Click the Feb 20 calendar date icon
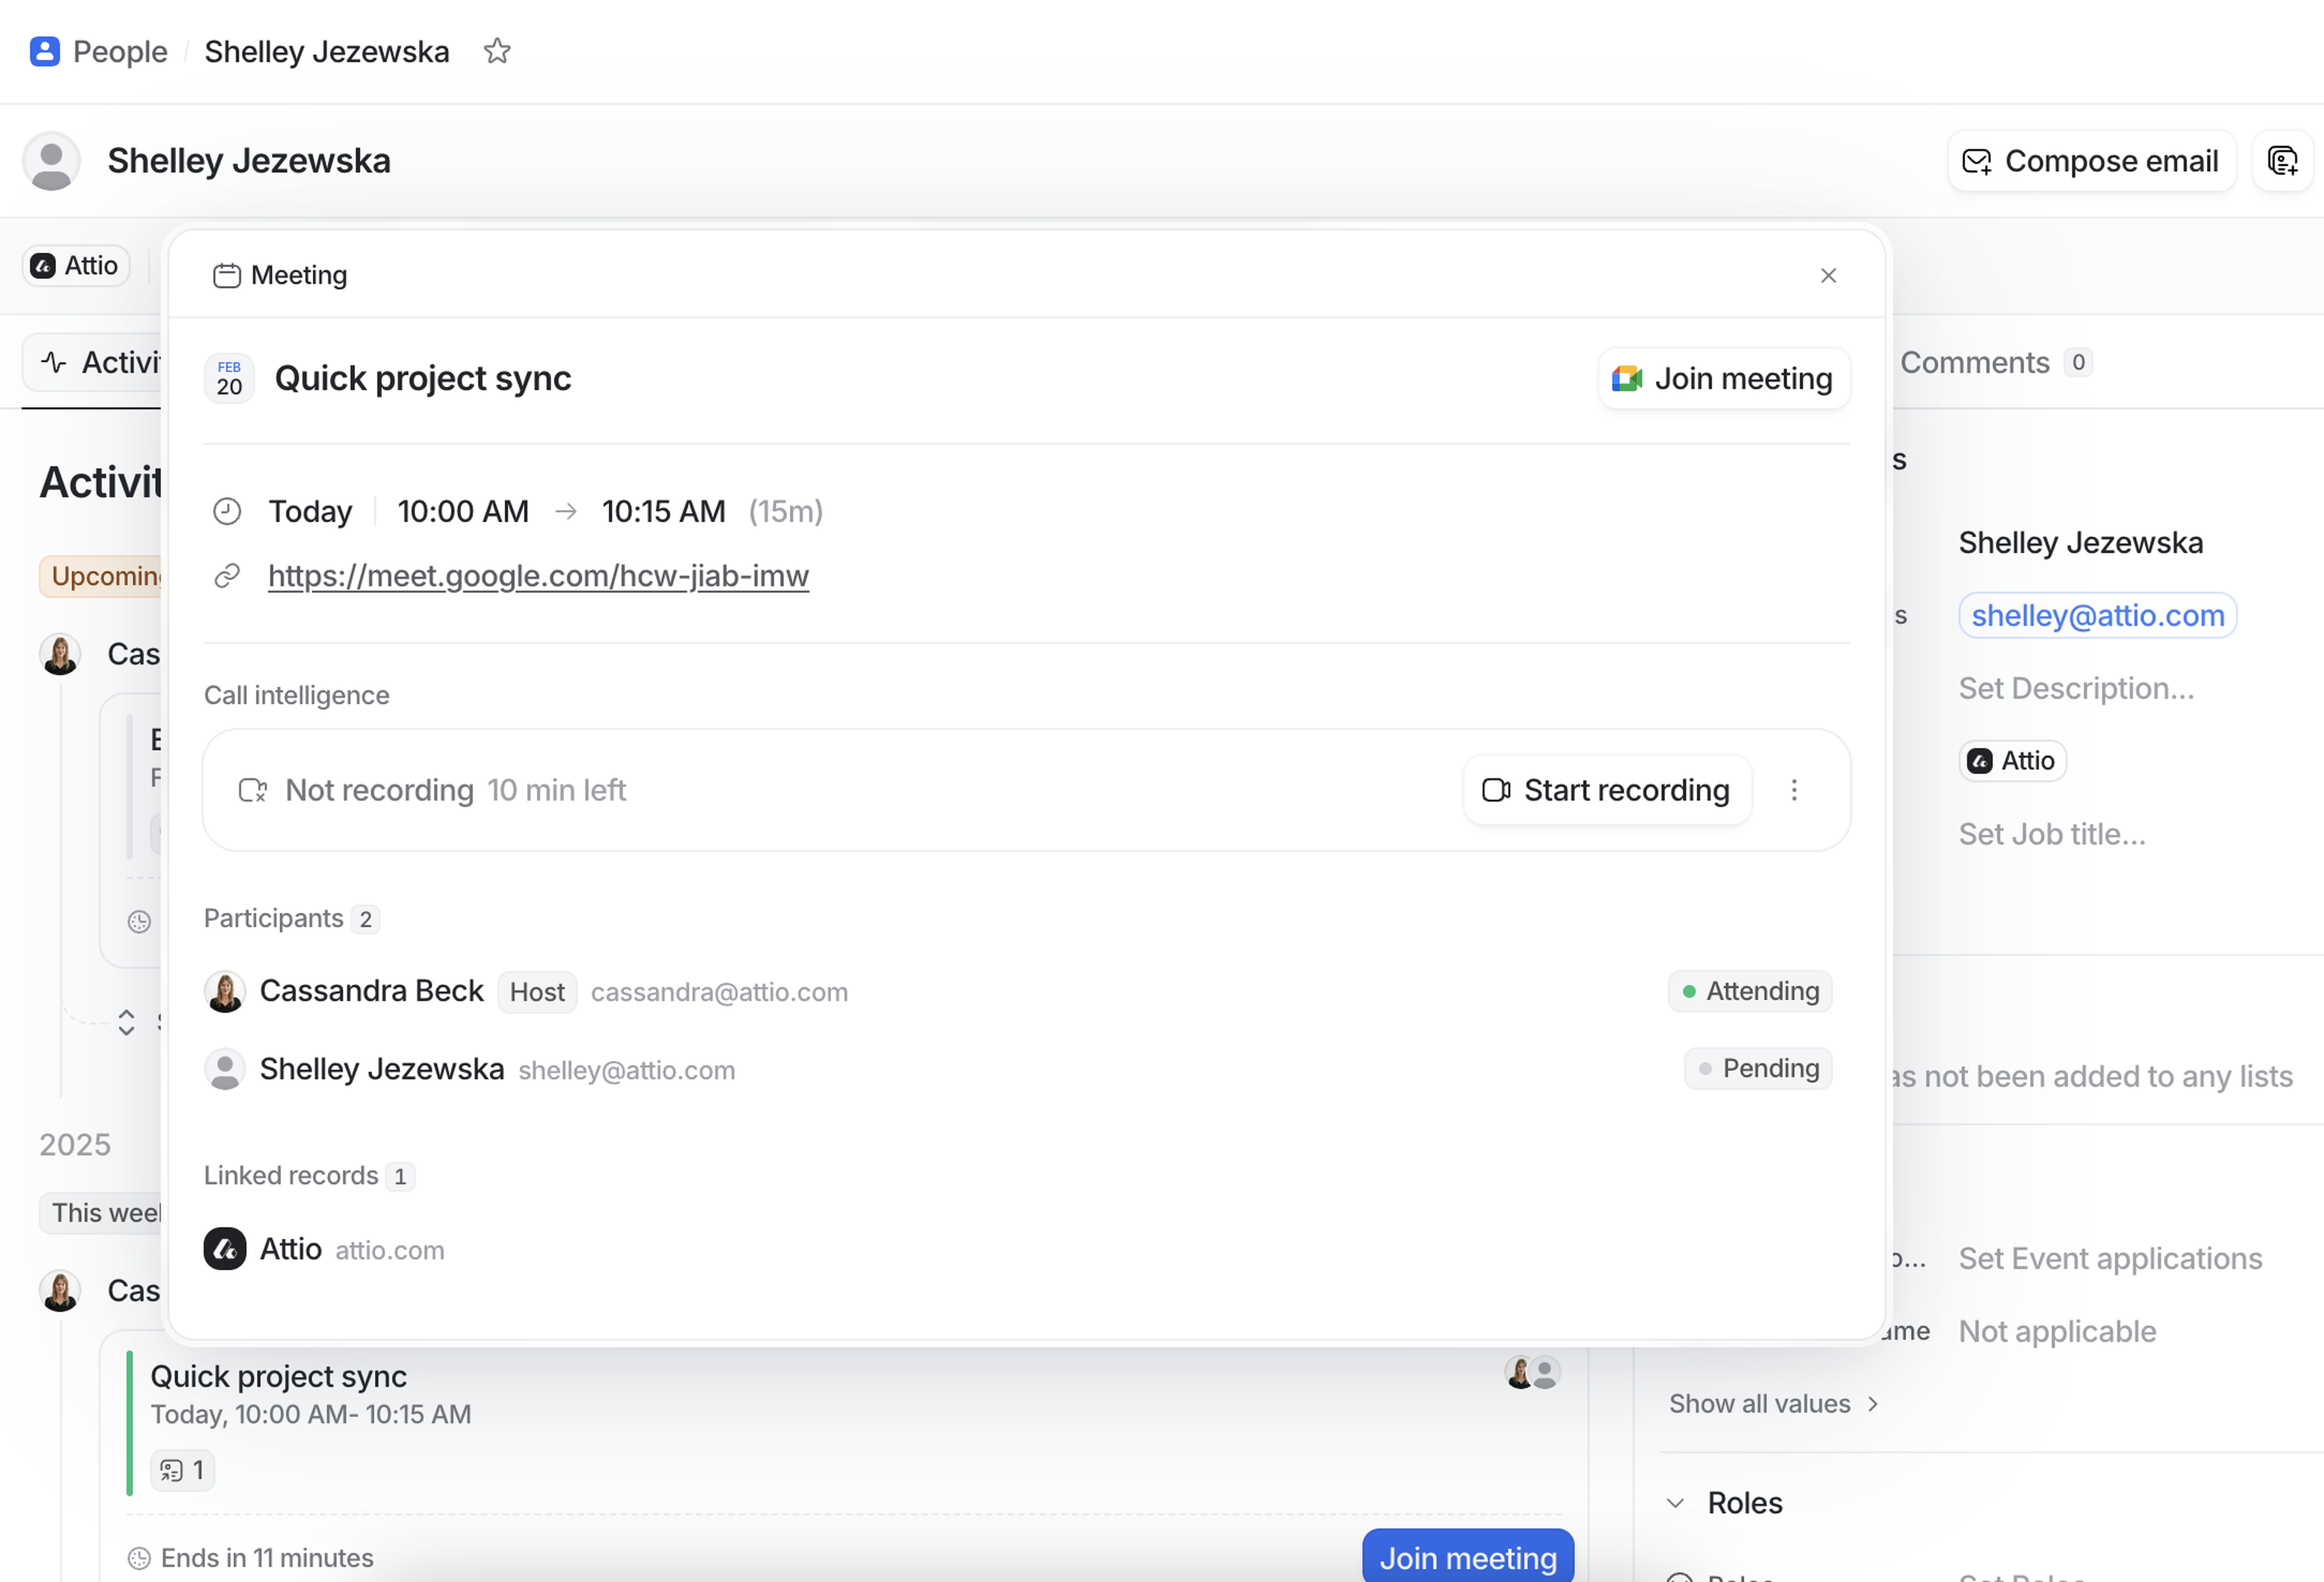2324x1582 pixels. pyautogui.click(x=229, y=378)
